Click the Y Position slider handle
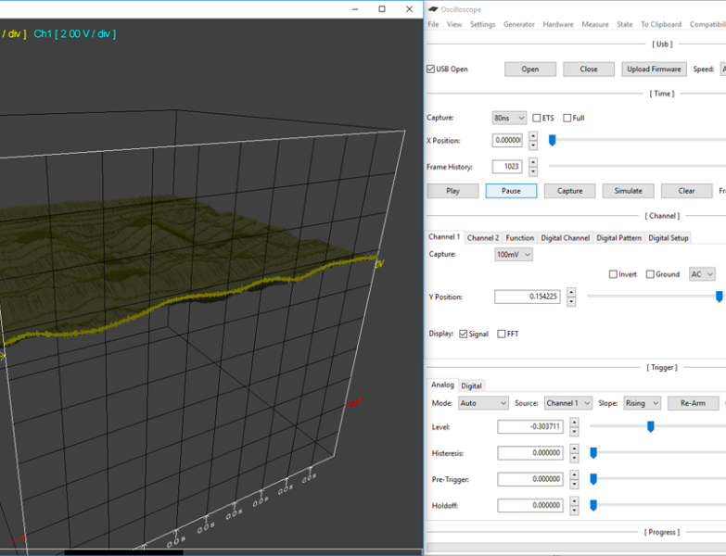Image resolution: width=726 pixels, height=556 pixels. (720, 297)
